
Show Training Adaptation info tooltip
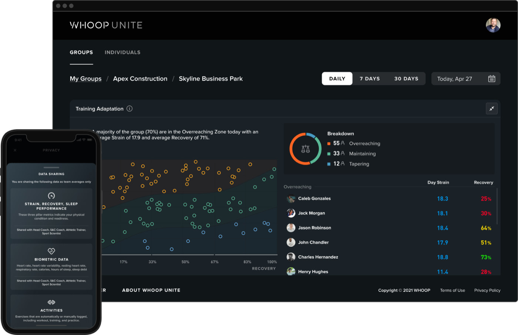(x=129, y=109)
